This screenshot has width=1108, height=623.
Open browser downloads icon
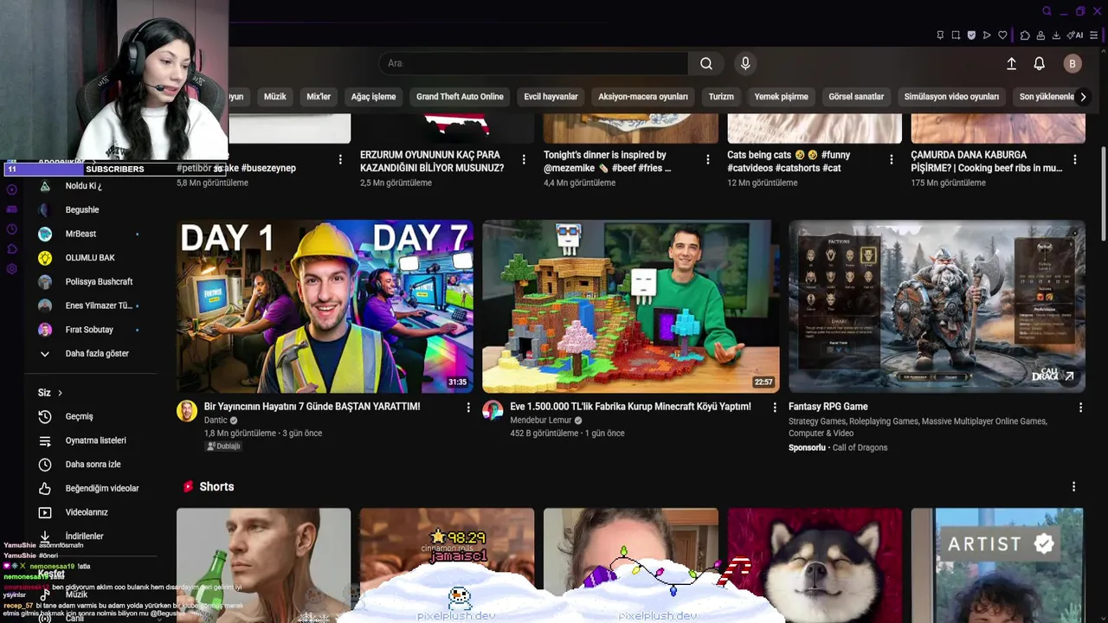pyautogui.click(x=1056, y=35)
